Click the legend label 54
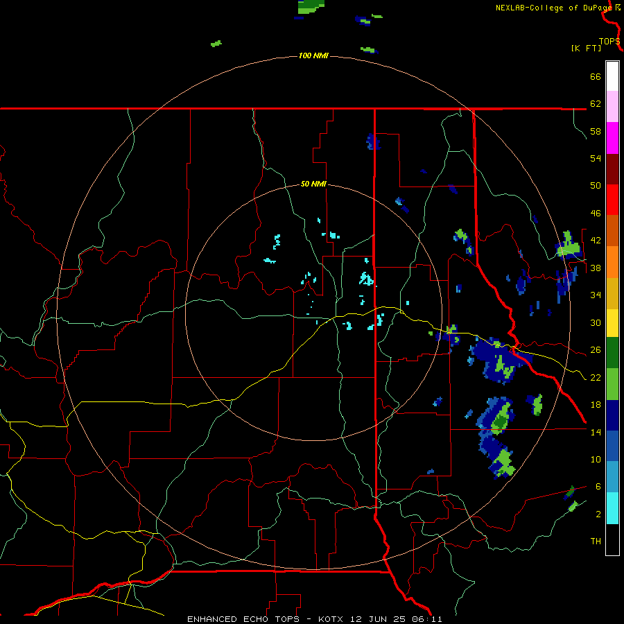This screenshot has width=624, height=624. [596, 158]
